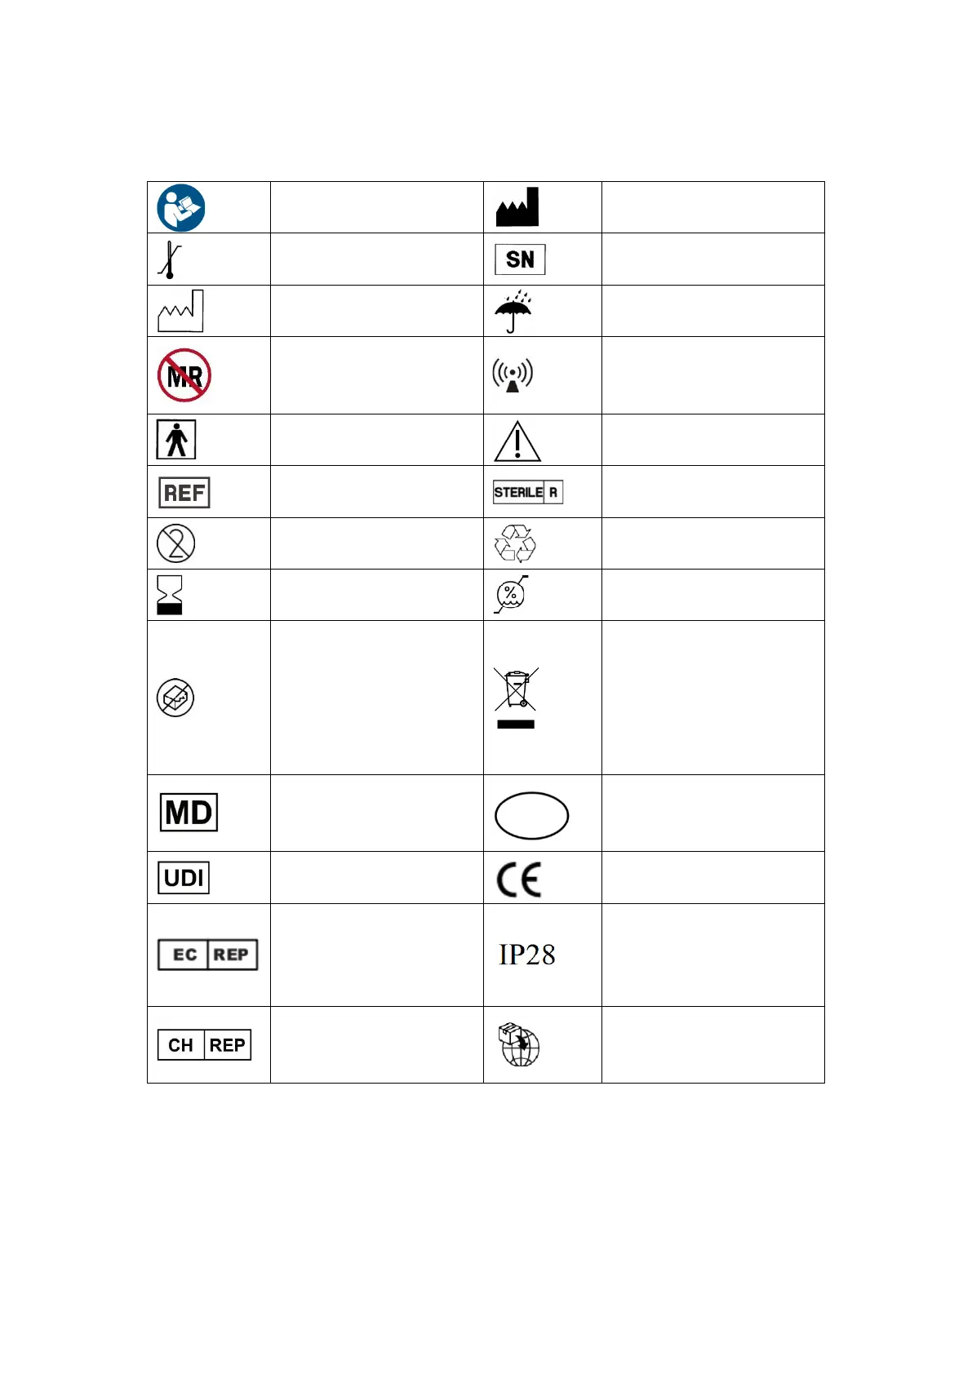Click the caution warning triangle symbol
Viewport: 972px width, 1374px height.
click(517, 441)
